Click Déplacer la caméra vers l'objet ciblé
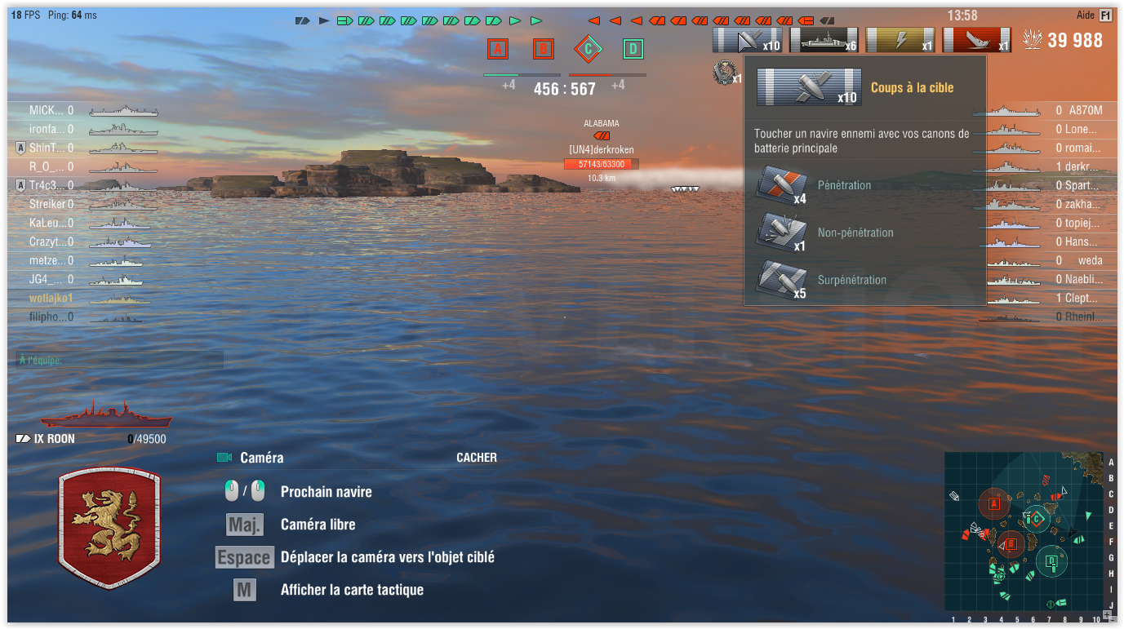 [388, 557]
